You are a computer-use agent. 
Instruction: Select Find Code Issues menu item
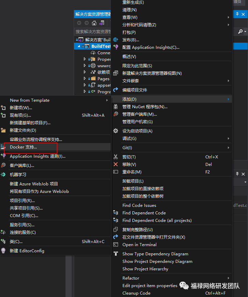tap(172, 205)
